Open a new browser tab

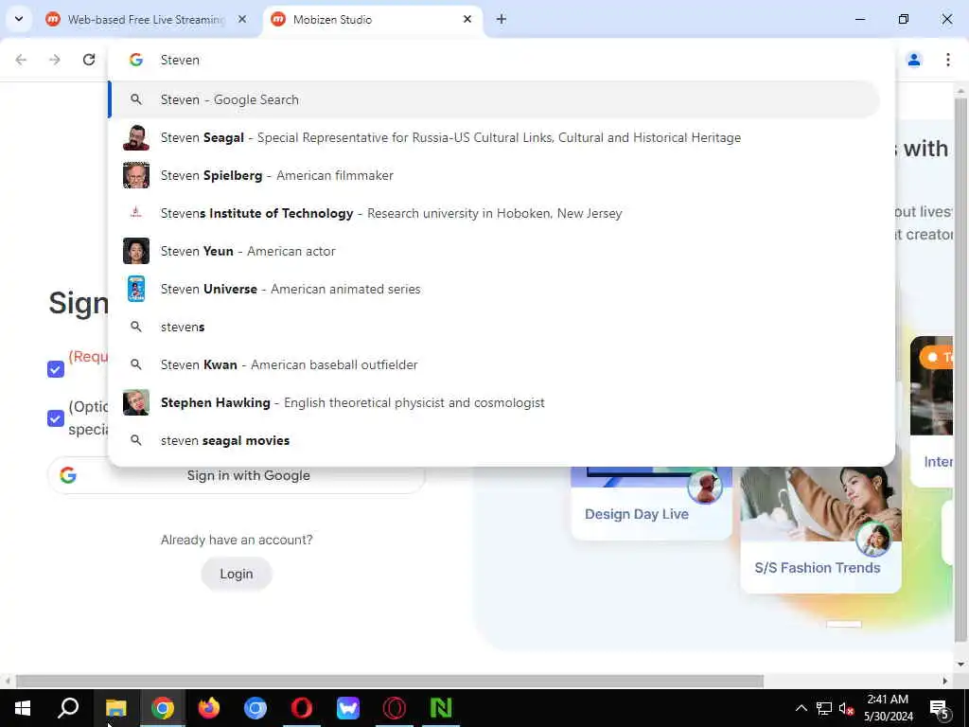pos(502,20)
